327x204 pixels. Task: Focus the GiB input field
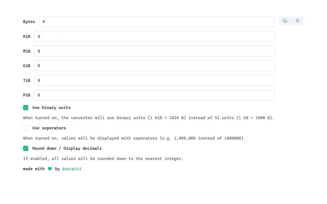(155, 66)
